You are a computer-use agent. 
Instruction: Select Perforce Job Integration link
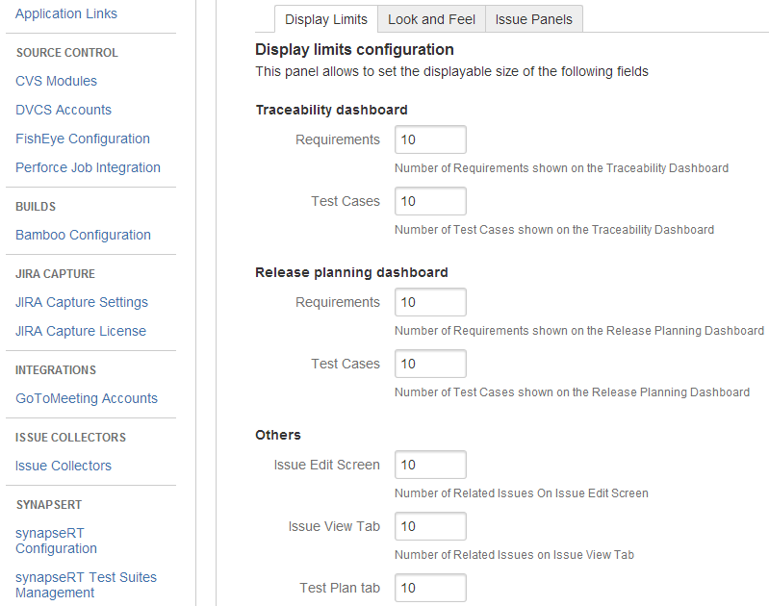coord(88,167)
